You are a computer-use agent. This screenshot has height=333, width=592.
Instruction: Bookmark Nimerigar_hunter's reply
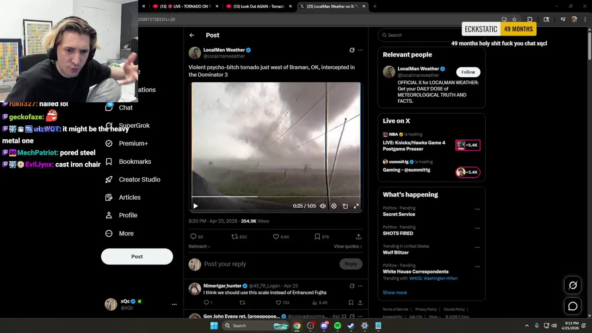point(351,303)
